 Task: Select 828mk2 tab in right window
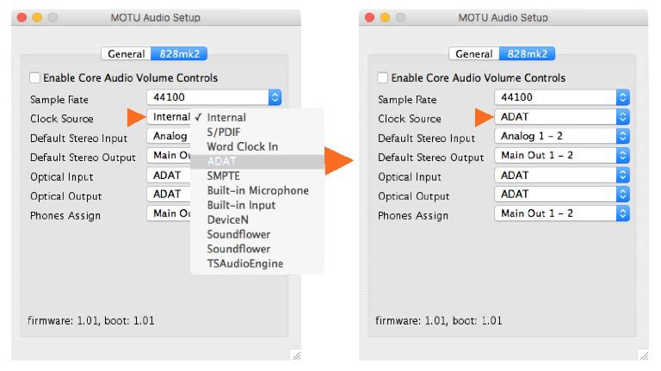(x=527, y=54)
